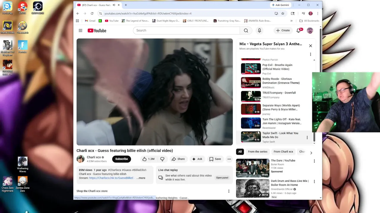The image size is (380, 213).
Task: Open Wuthering Waves desktop shortcut
Action: click(23, 165)
